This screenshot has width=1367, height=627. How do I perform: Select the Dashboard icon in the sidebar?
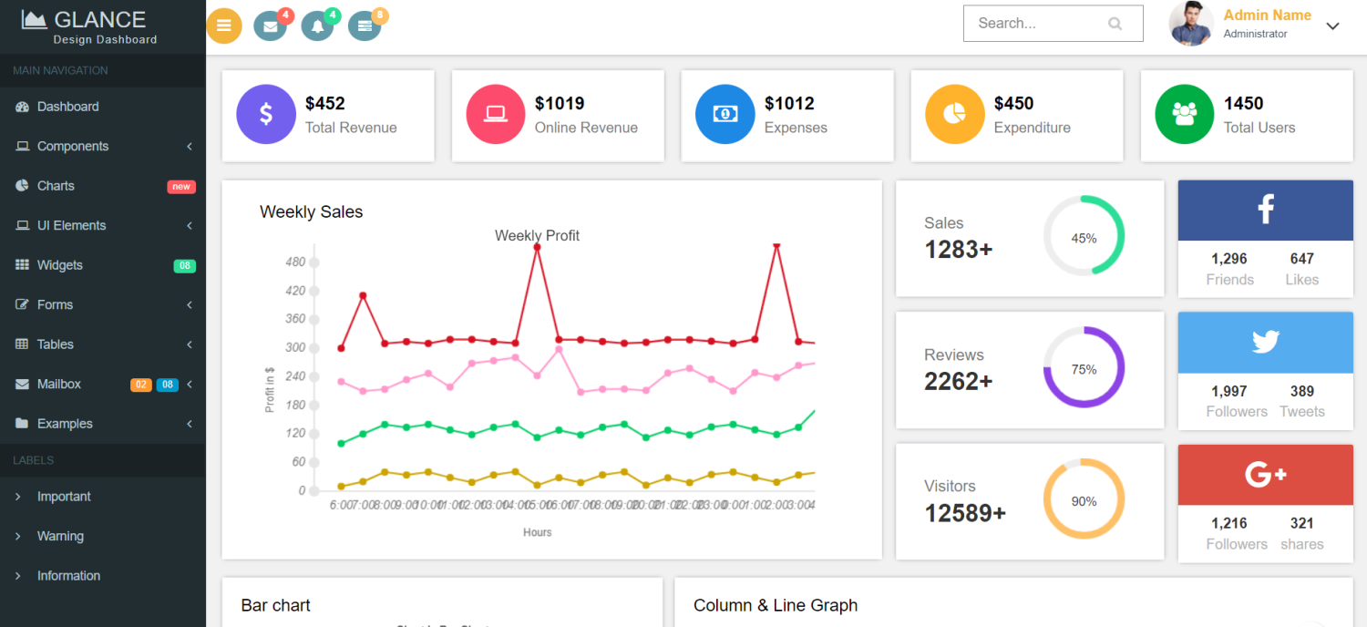[x=20, y=107]
